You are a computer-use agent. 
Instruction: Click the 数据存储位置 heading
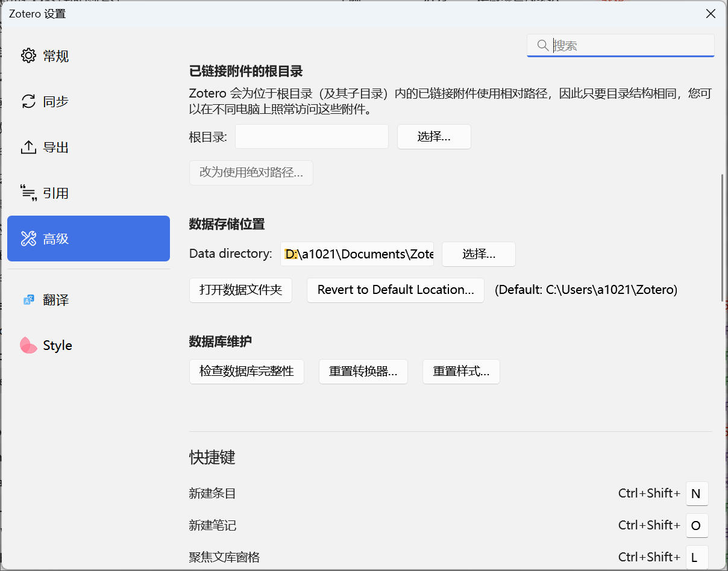(x=227, y=224)
